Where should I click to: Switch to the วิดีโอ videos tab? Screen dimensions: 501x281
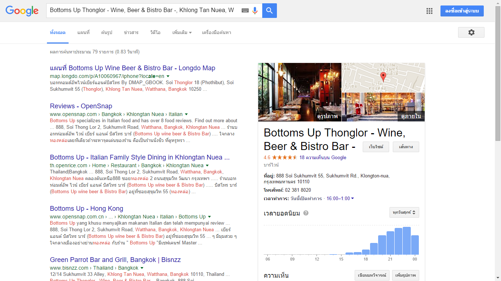pos(155,33)
